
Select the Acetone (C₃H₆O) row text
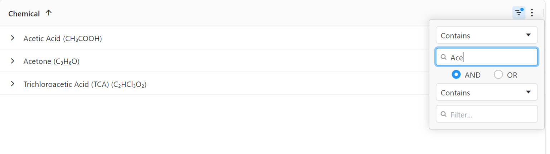tap(51, 61)
